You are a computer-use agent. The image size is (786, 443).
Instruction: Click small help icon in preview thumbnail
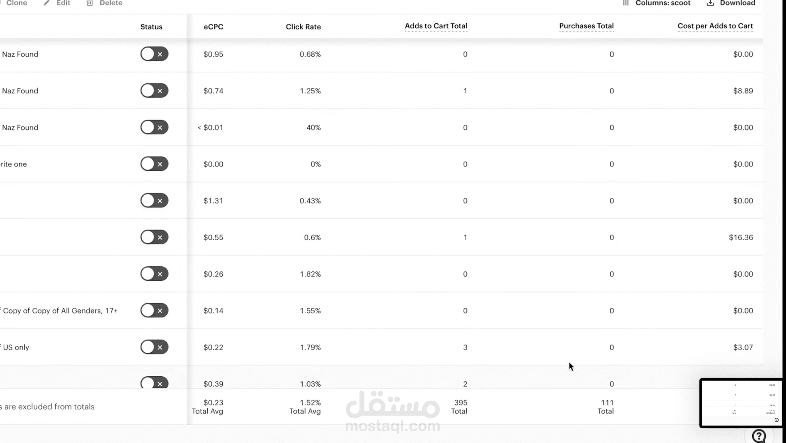point(776,420)
